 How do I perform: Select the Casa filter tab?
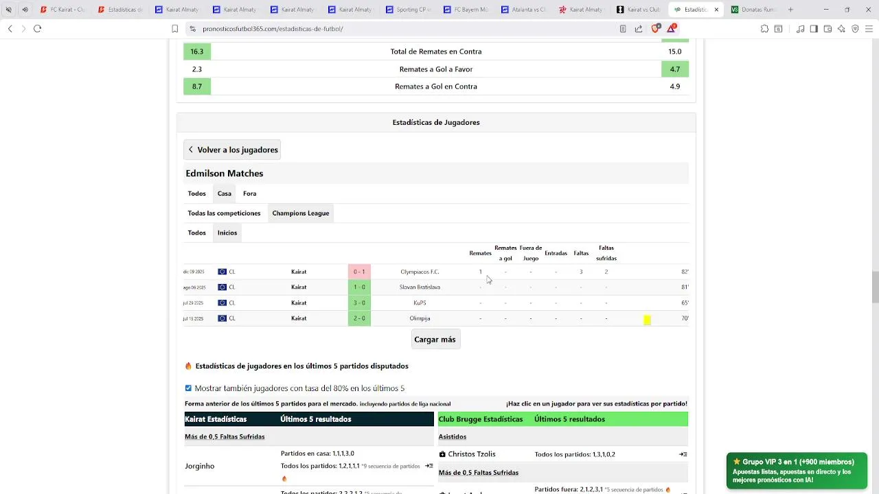coord(225,193)
